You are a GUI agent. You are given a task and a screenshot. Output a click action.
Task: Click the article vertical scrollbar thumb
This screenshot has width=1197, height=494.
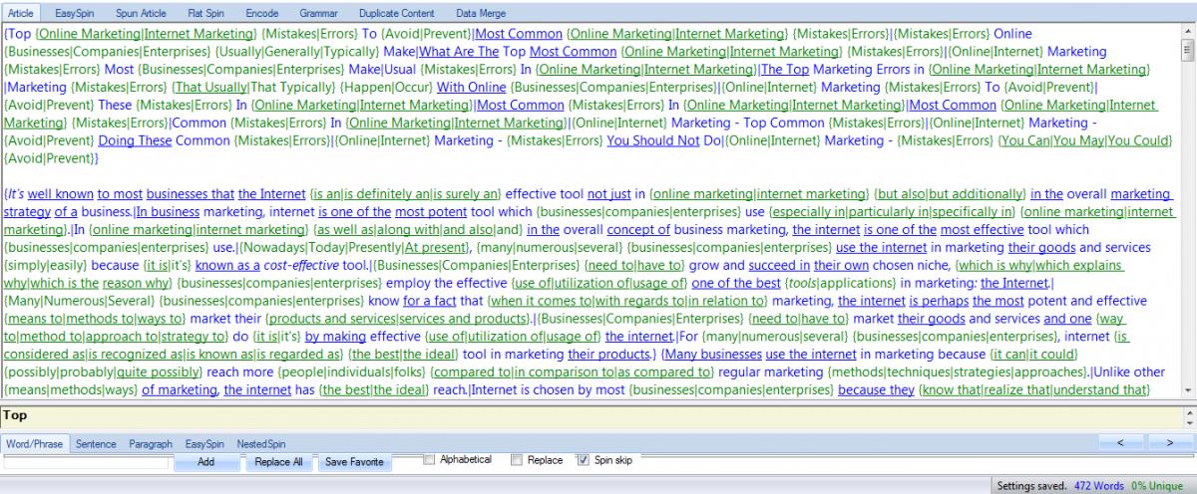click(x=1188, y=50)
